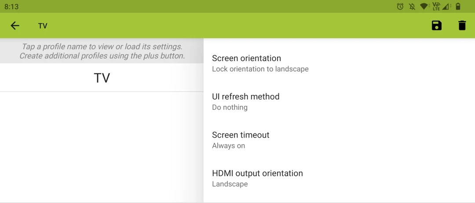Tap the TV title in the toolbar
The image size is (475, 203).
[x=43, y=26]
